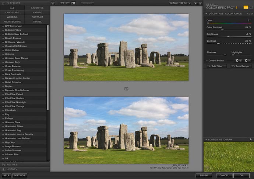Toggle the right panel visibility icon

coord(200,3)
